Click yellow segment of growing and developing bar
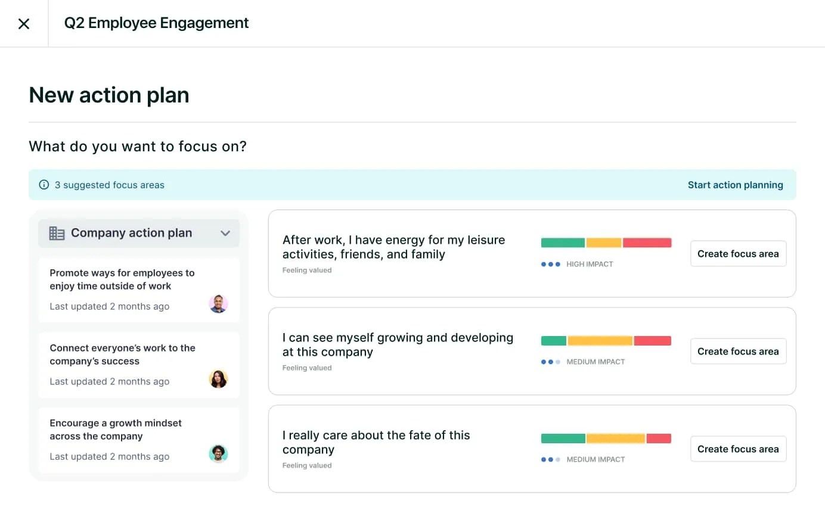The image size is (825, 510). point(600,341)
